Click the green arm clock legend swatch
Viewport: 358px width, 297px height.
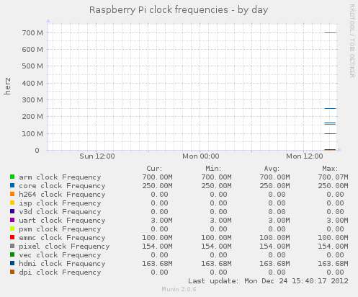[12, 177]
